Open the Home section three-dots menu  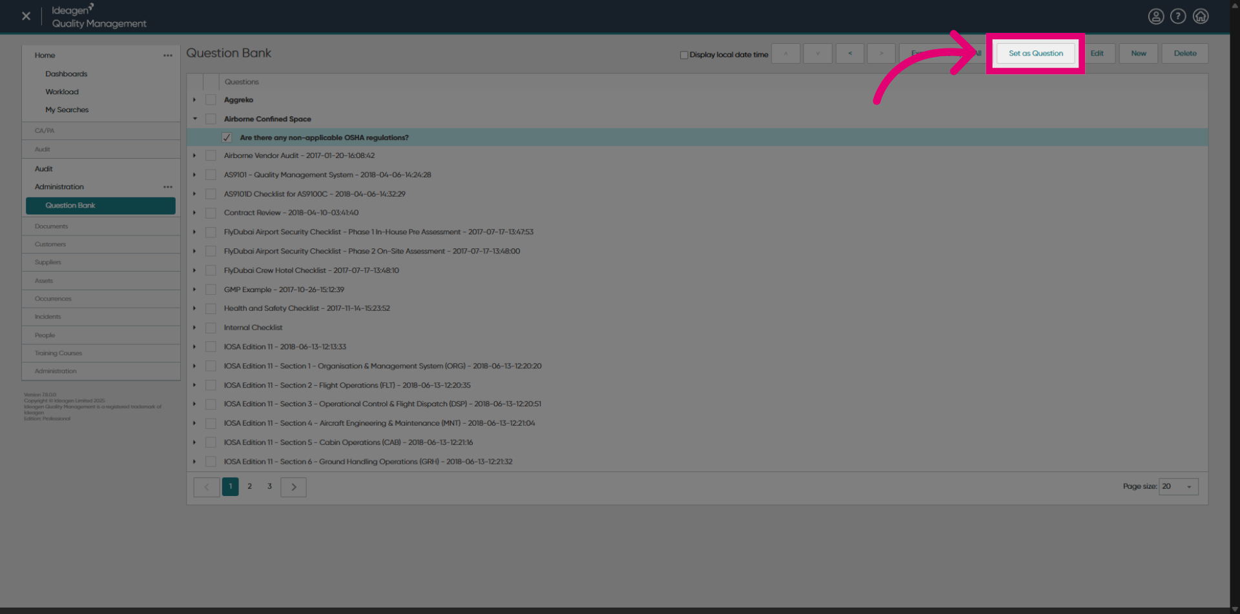[x=168, y=55]
